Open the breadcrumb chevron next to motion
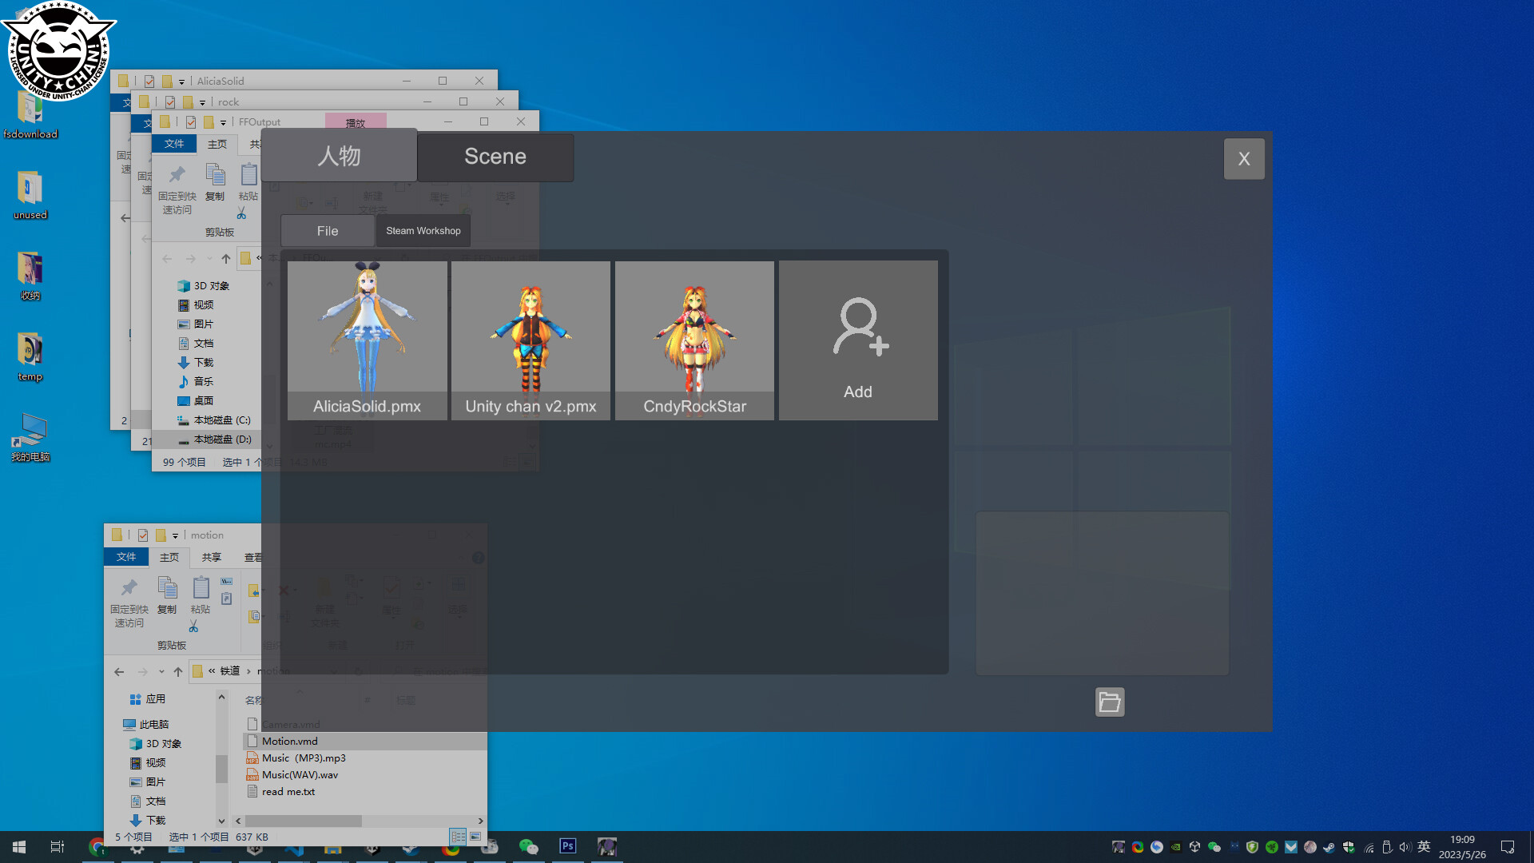This screenshot has width=1534, height=863. click(x=249, y=671)
